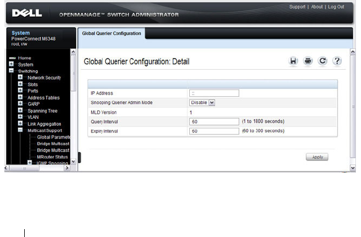Screen dimensions: 361x237
Task: Click the Apply button
Action: pos(317,157)
